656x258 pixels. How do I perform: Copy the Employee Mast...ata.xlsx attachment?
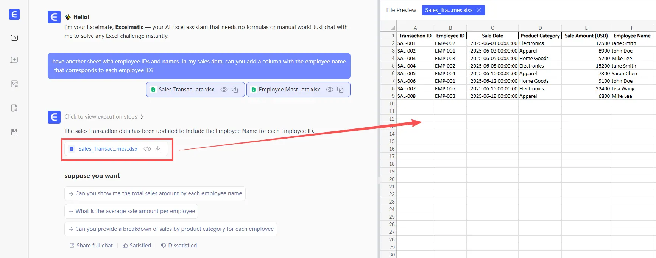tap(340, 90)
